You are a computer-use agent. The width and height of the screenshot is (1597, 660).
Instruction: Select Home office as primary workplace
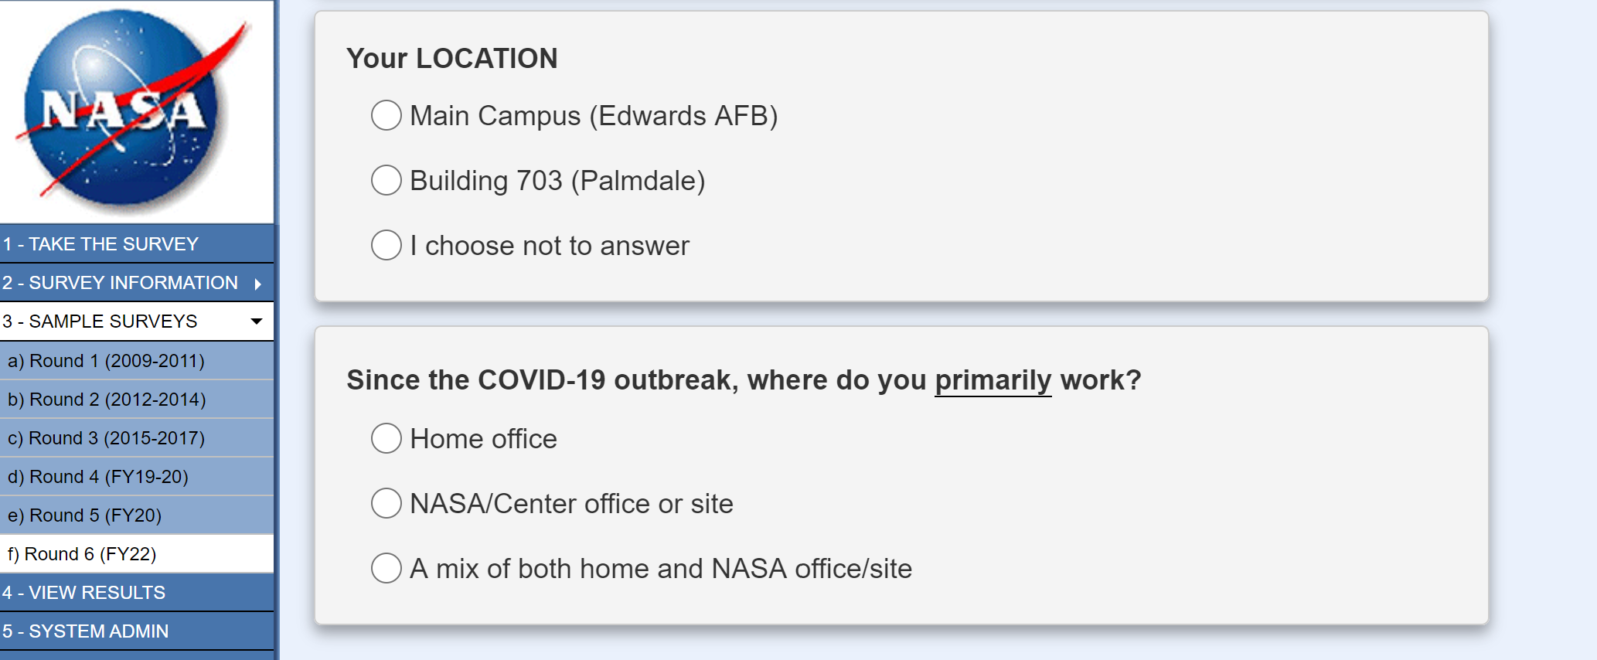[386, 439]
